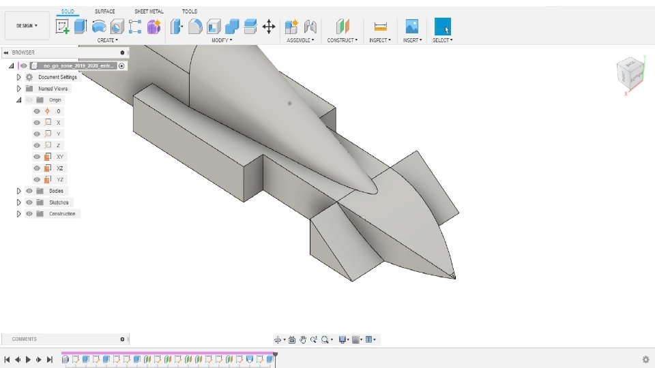This screenshot has height=368, width=655.
Task: Select the Hole tool
Action: click(x=117, y=27)
